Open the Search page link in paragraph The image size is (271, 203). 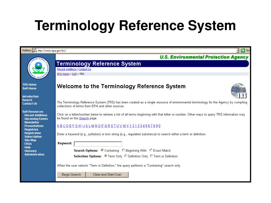84,118
